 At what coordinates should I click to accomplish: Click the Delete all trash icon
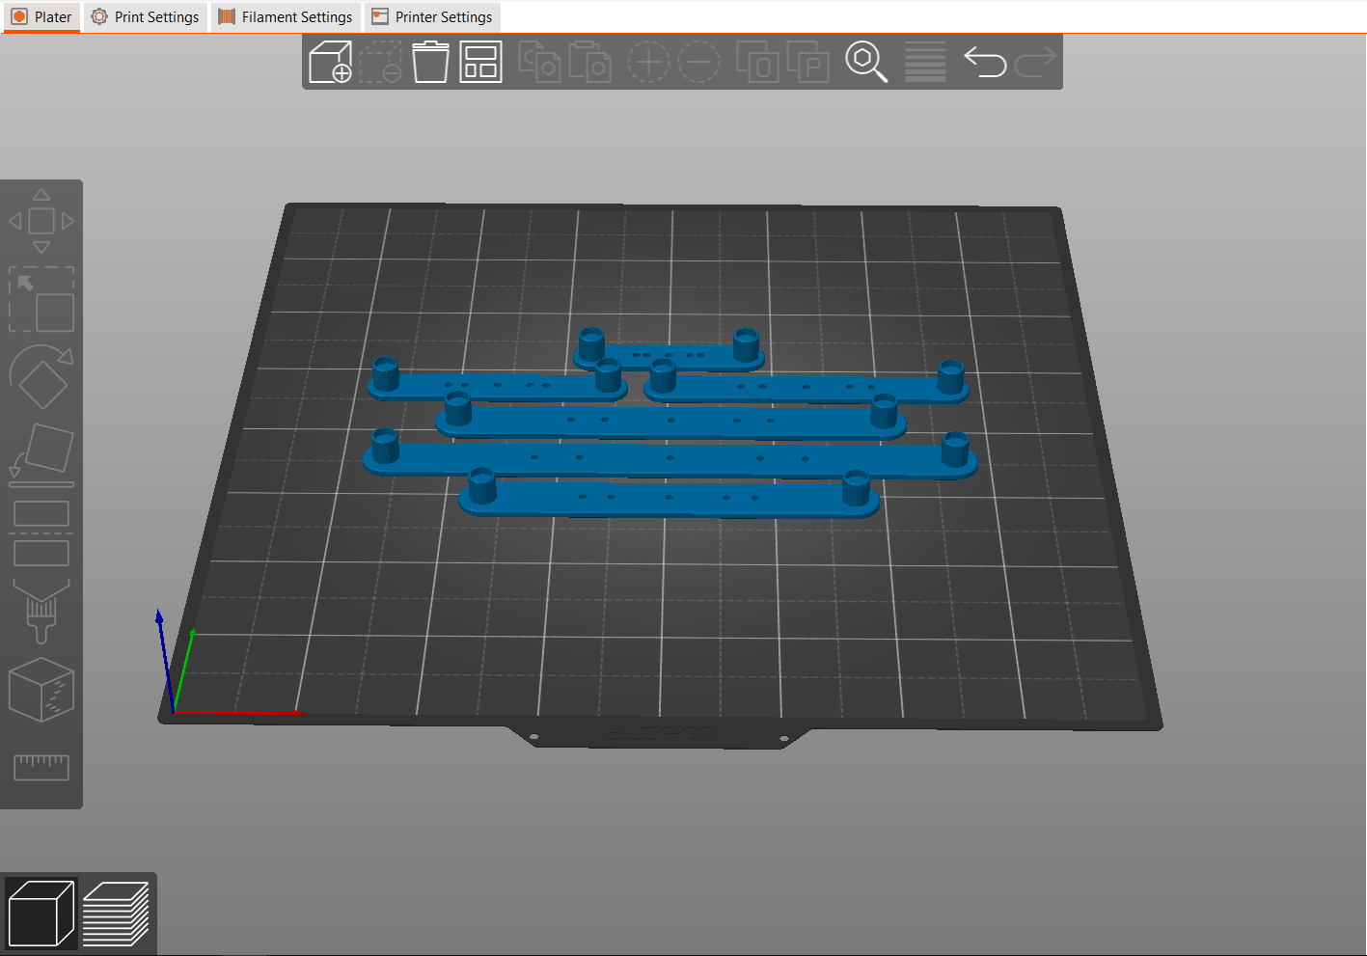pyautogui.click(x=430, y=63)
